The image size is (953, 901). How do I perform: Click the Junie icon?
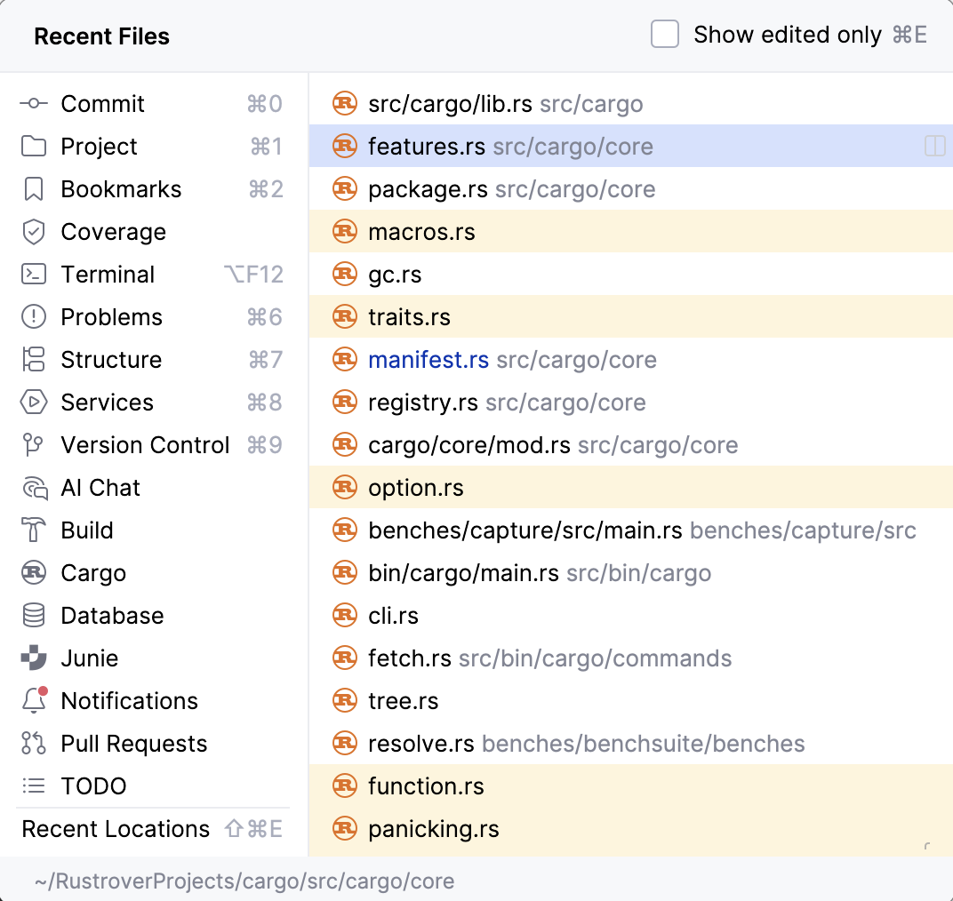coord(34,658)
